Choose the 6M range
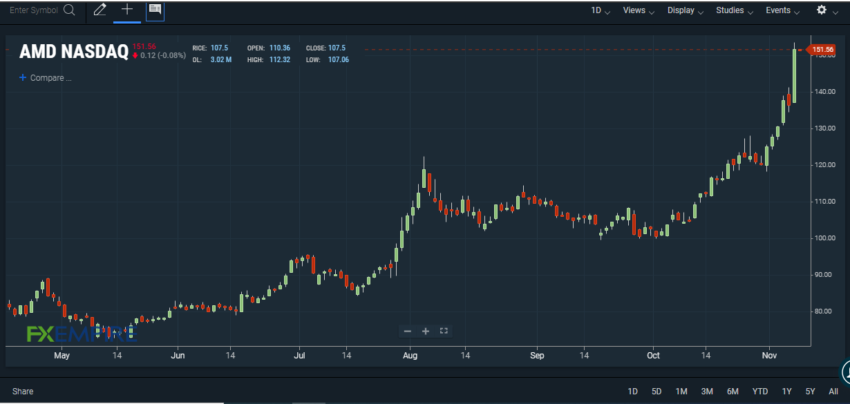The image size is (850, 404). coord(733,392)
